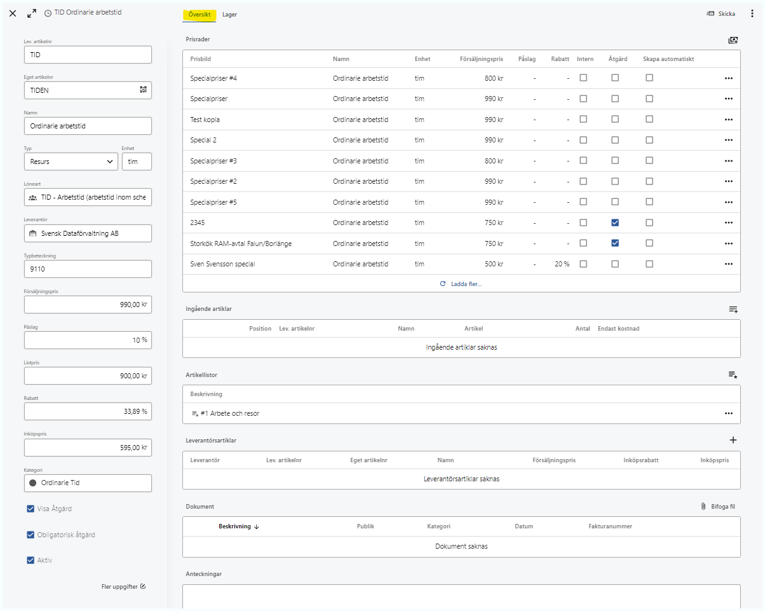Open the more menu for Specialpriser #3 row
Image resolution: width=765 pixels, height=611 pixels.
(728, 161)
